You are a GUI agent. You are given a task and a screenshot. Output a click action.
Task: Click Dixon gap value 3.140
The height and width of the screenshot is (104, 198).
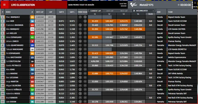point(72,102)
